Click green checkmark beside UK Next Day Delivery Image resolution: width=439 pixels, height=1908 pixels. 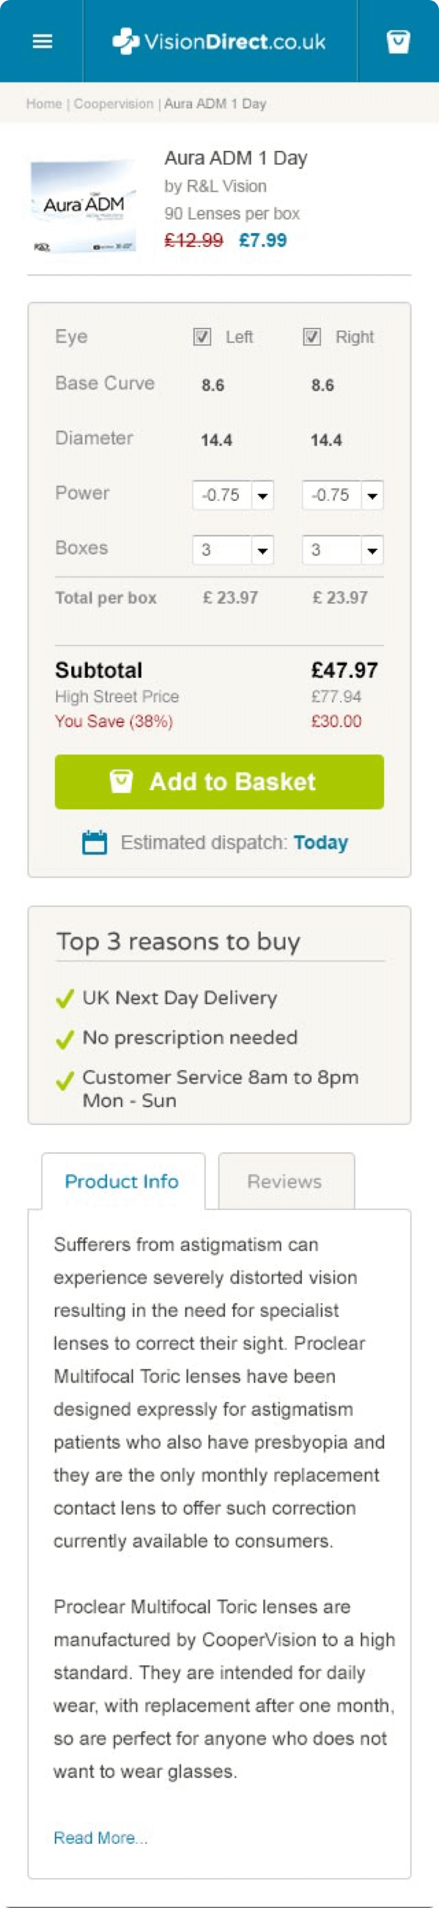pyautogui.click(x=65, y=999)
